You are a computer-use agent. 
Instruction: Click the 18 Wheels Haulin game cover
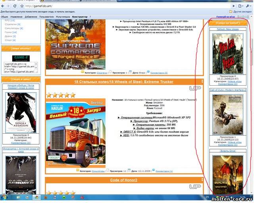click(x=76, y=133)
